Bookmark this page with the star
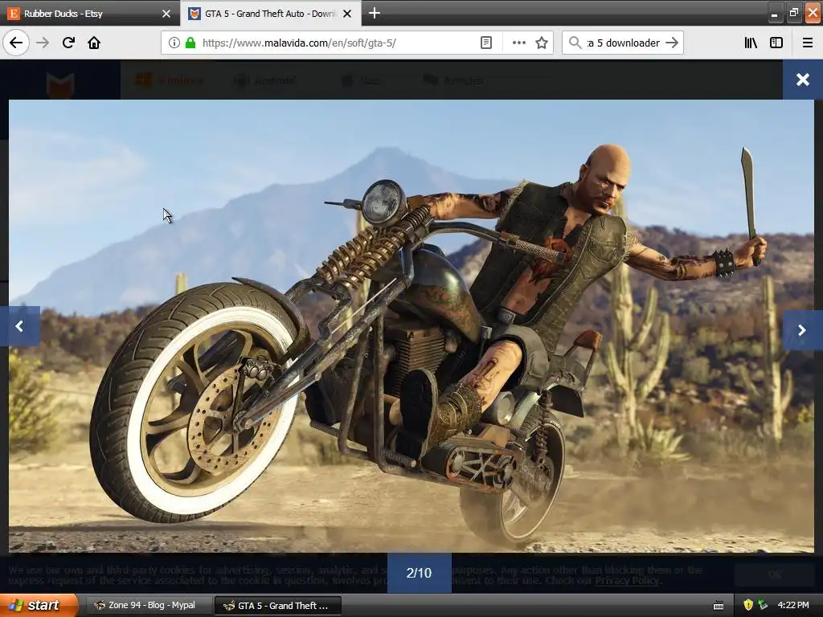 [542, 43]
